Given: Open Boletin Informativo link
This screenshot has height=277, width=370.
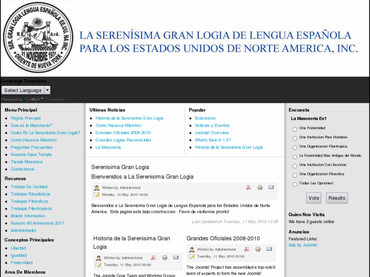Looking at the screenshot, I should (27, 216).
